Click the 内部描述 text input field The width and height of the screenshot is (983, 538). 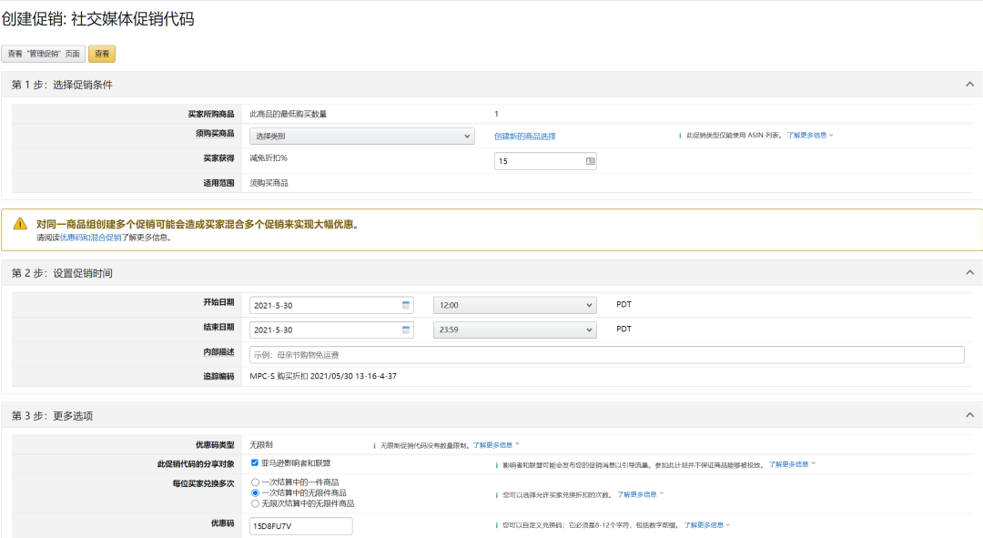[606, 355]
